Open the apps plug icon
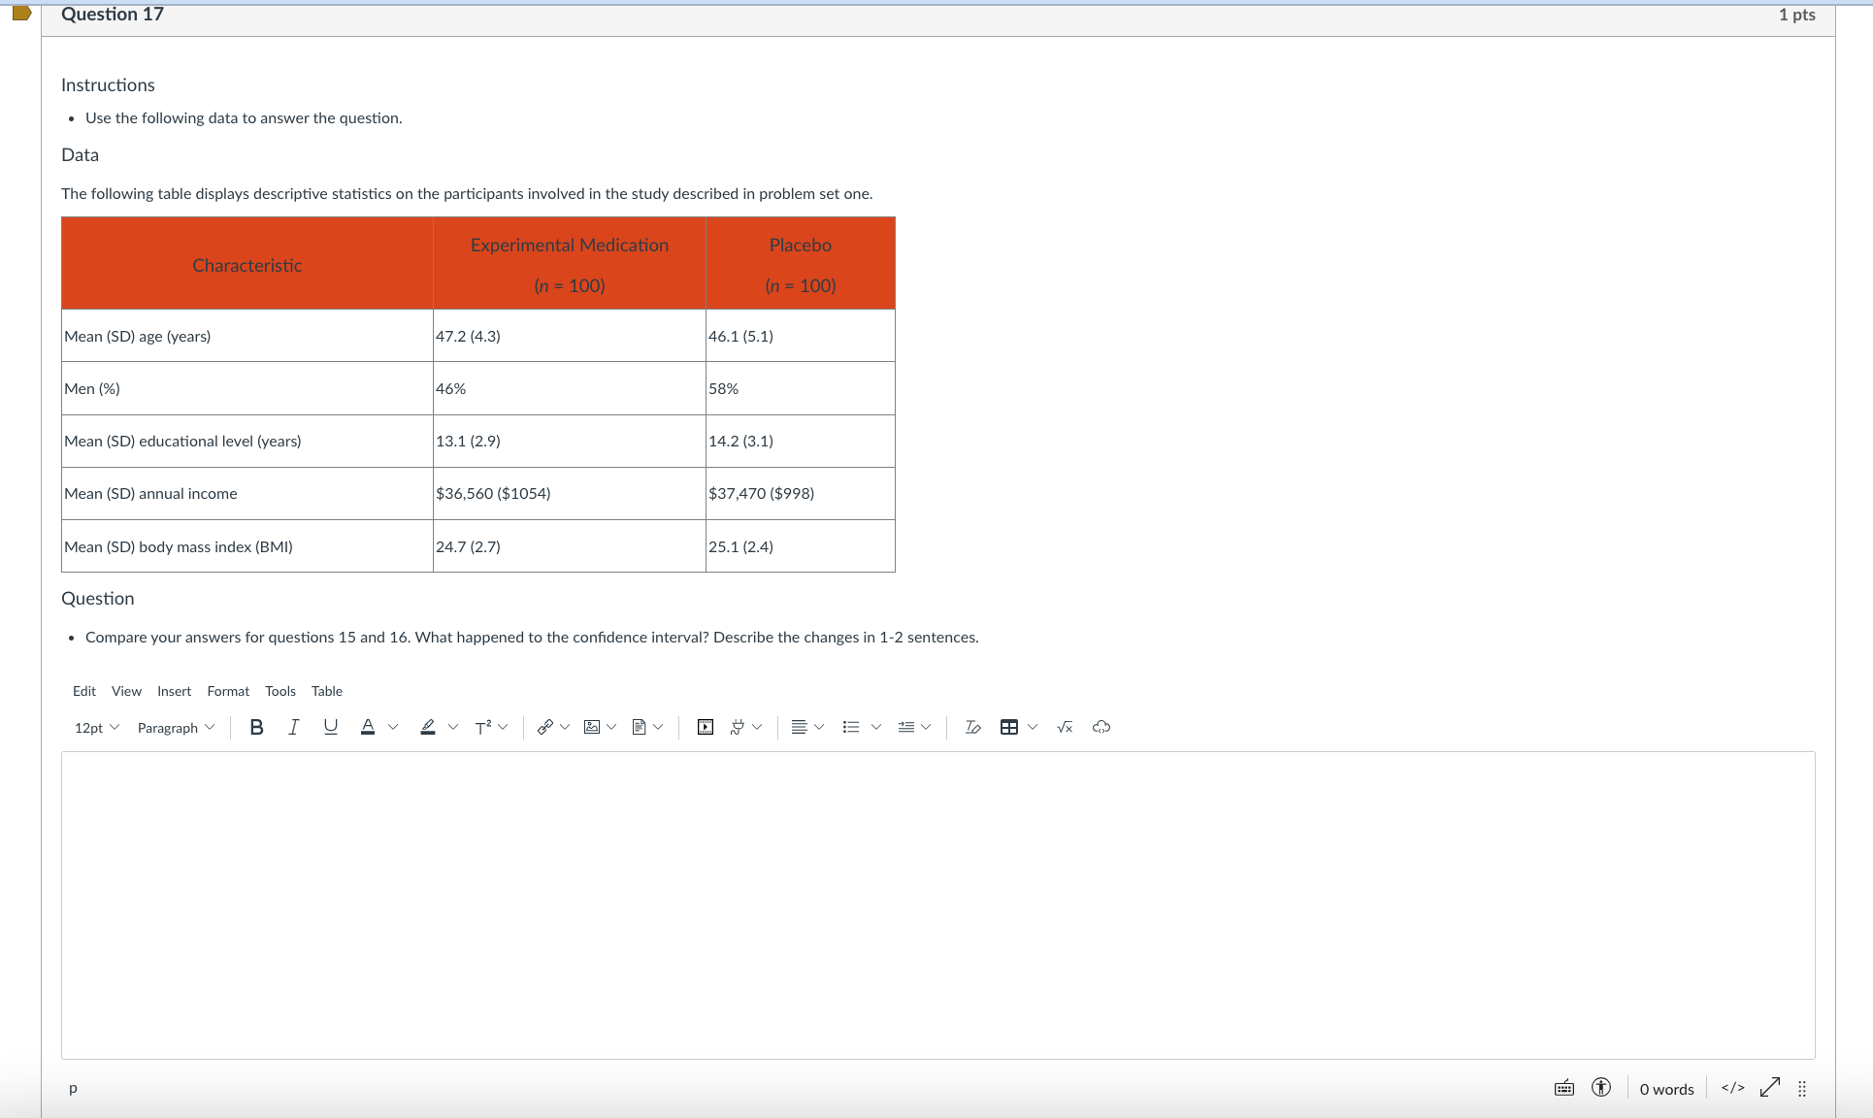Viewport: 1873px width, 1118px height. click(738, 727)
